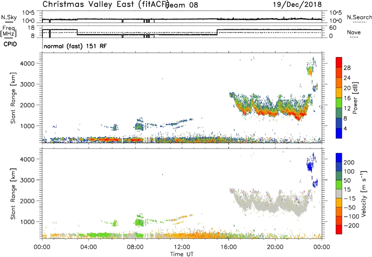Click the '18' frequency axis tick

31,28
